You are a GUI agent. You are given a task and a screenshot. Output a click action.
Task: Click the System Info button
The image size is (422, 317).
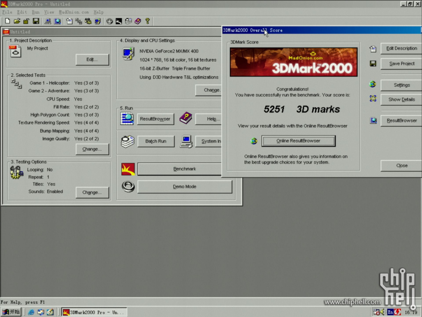pos(208,141)
